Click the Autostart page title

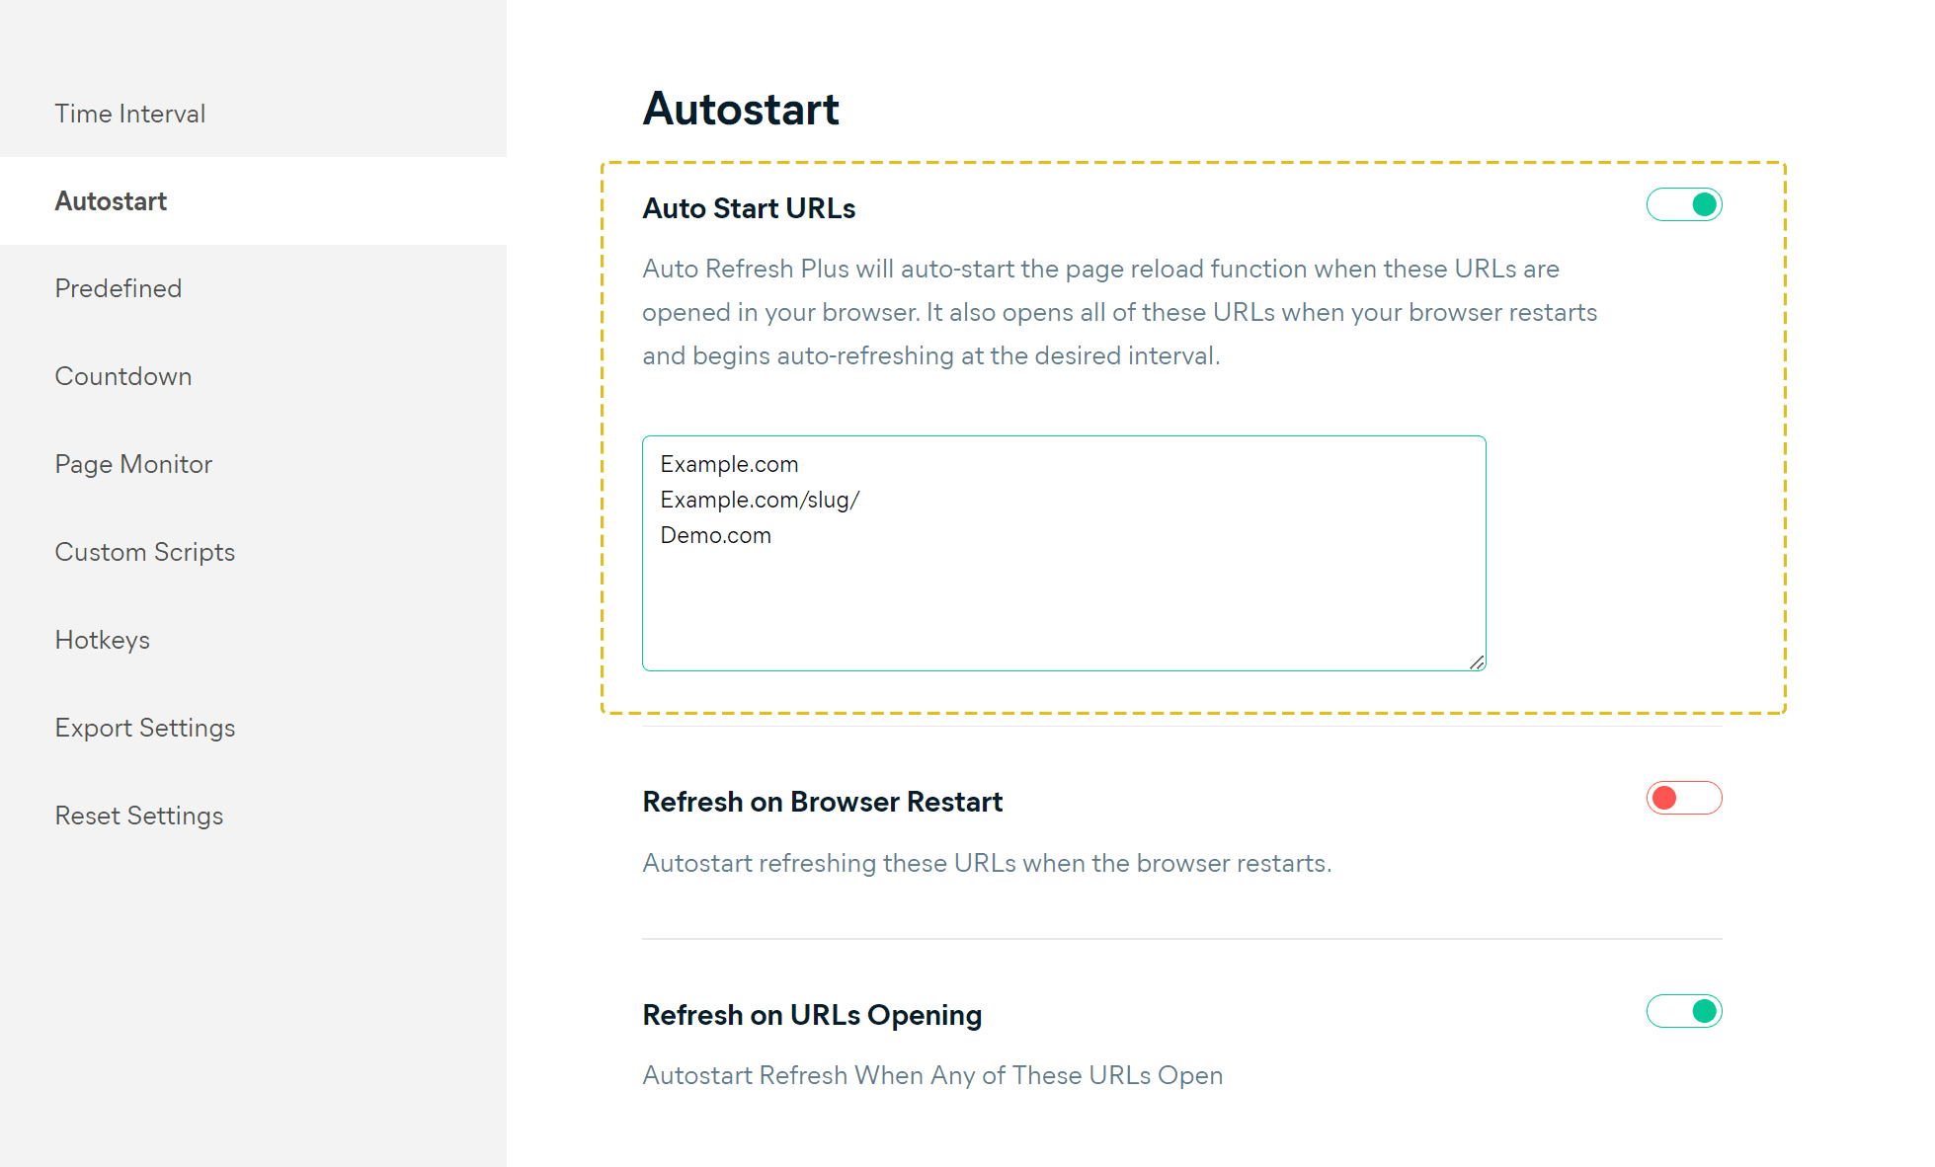click(x=741, y=109)
